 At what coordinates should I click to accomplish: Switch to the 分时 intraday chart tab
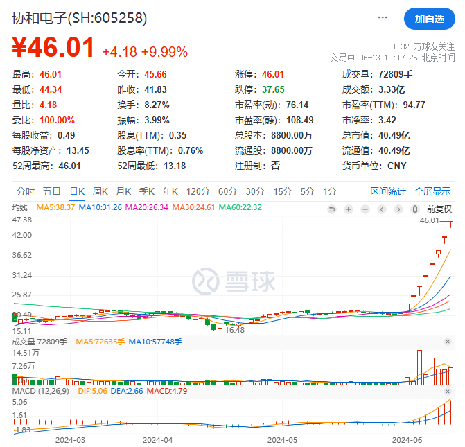26,191
